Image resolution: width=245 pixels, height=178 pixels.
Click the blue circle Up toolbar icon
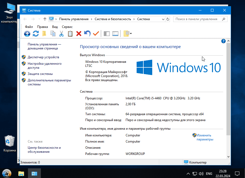27,34
